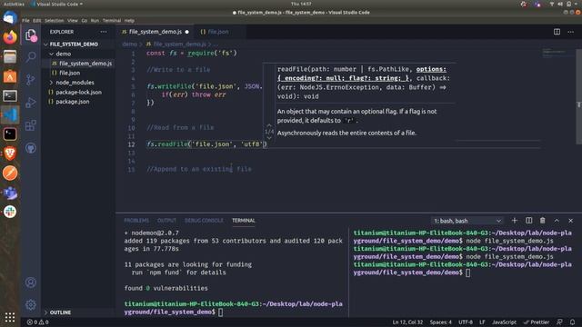
Task: Open the Accounts menu icon
Action: [31, 282]
